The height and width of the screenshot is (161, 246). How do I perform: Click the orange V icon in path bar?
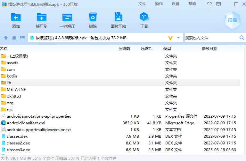coord(170,38)
